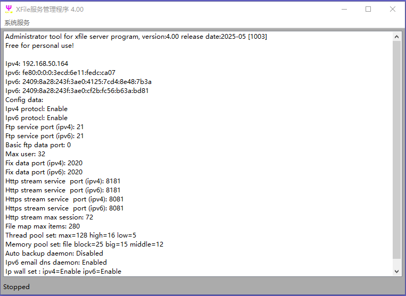The width and height of the screenshot is (406, 296).
Task: Click the 'Basic ftp data port: 0' line
Action: click(x=38, y=145)
